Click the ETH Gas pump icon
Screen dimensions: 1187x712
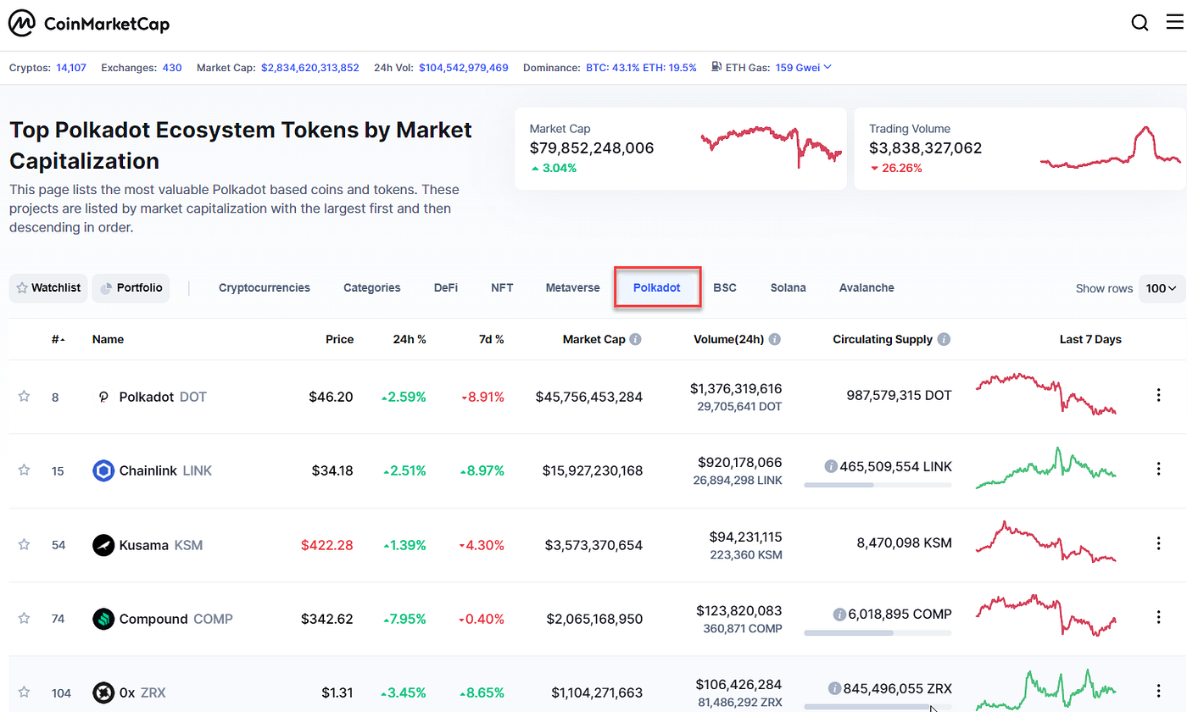click(x=716, y=67)
